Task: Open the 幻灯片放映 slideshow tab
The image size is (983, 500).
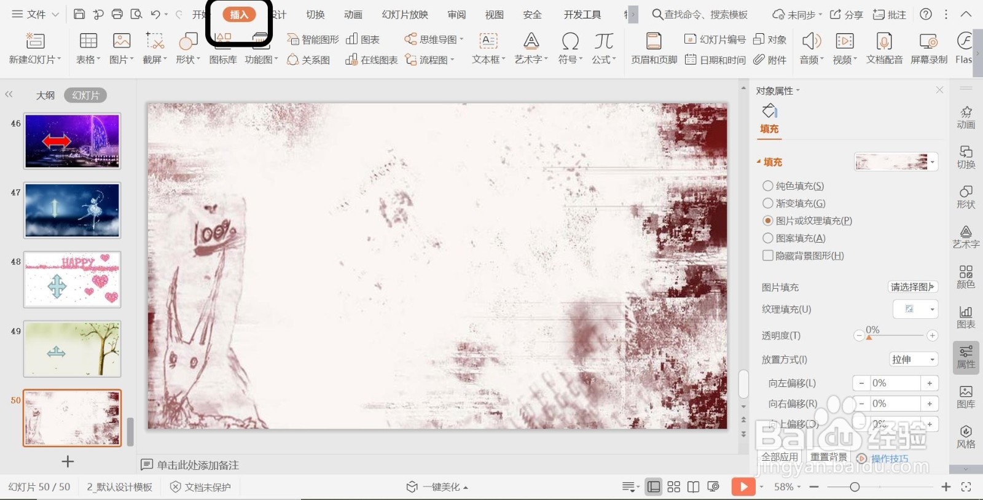Action: pyautogui.click(x=405, y=15)
